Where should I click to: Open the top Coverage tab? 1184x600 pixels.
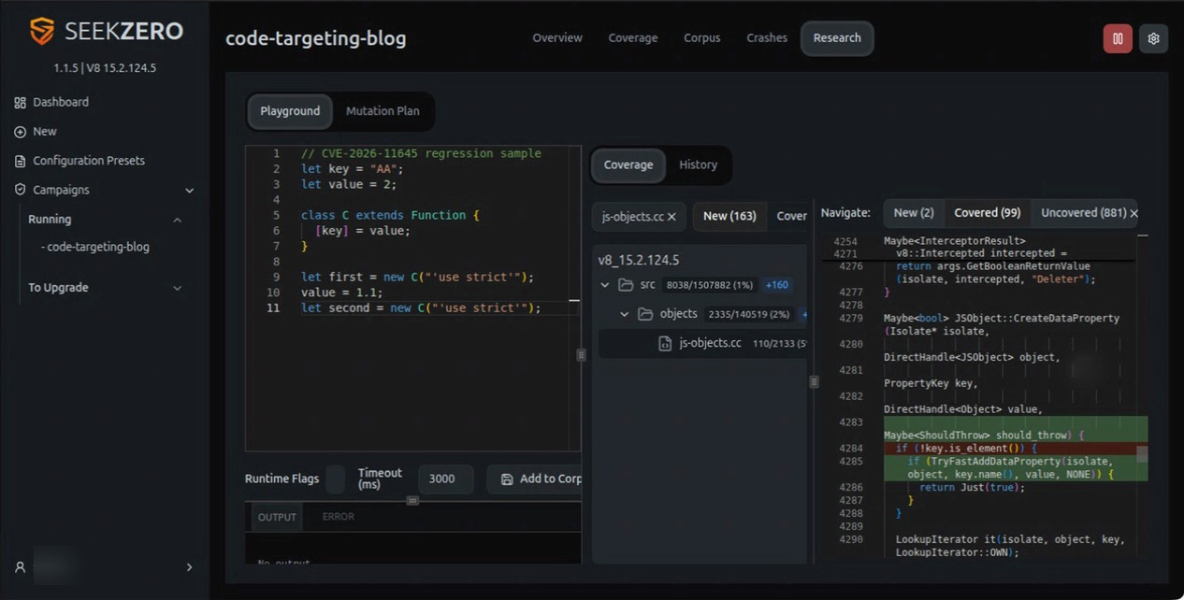pyautogui.click(x=633, y=38)
